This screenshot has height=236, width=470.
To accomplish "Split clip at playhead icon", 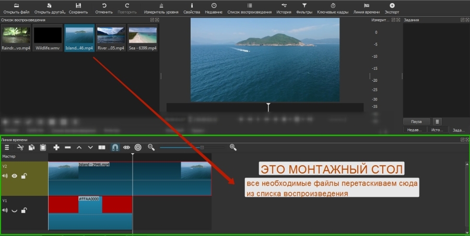I will pyautogui.click(x=102, y=147).
